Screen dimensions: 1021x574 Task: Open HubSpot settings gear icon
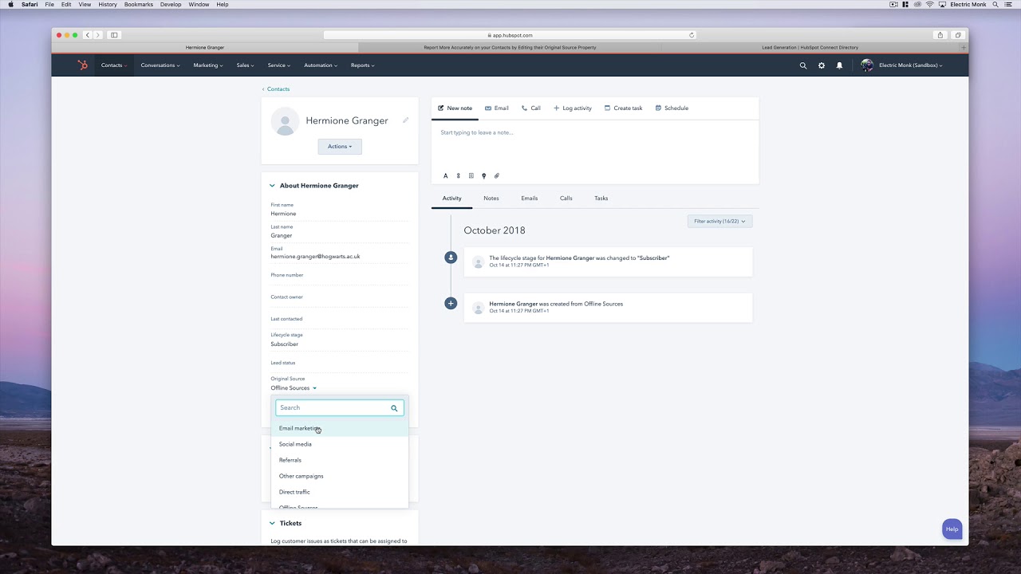pyautogui.click(x=822, y=65)
